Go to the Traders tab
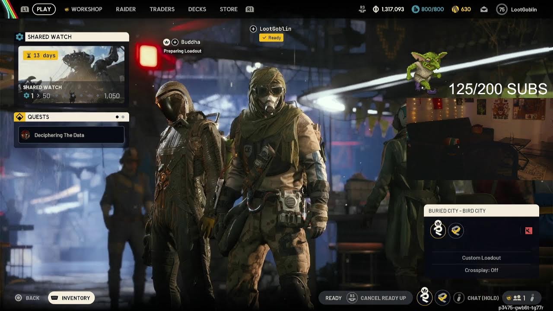Image resolution: width=553 pixels, height=311 pixels. [x=162, y=9]
